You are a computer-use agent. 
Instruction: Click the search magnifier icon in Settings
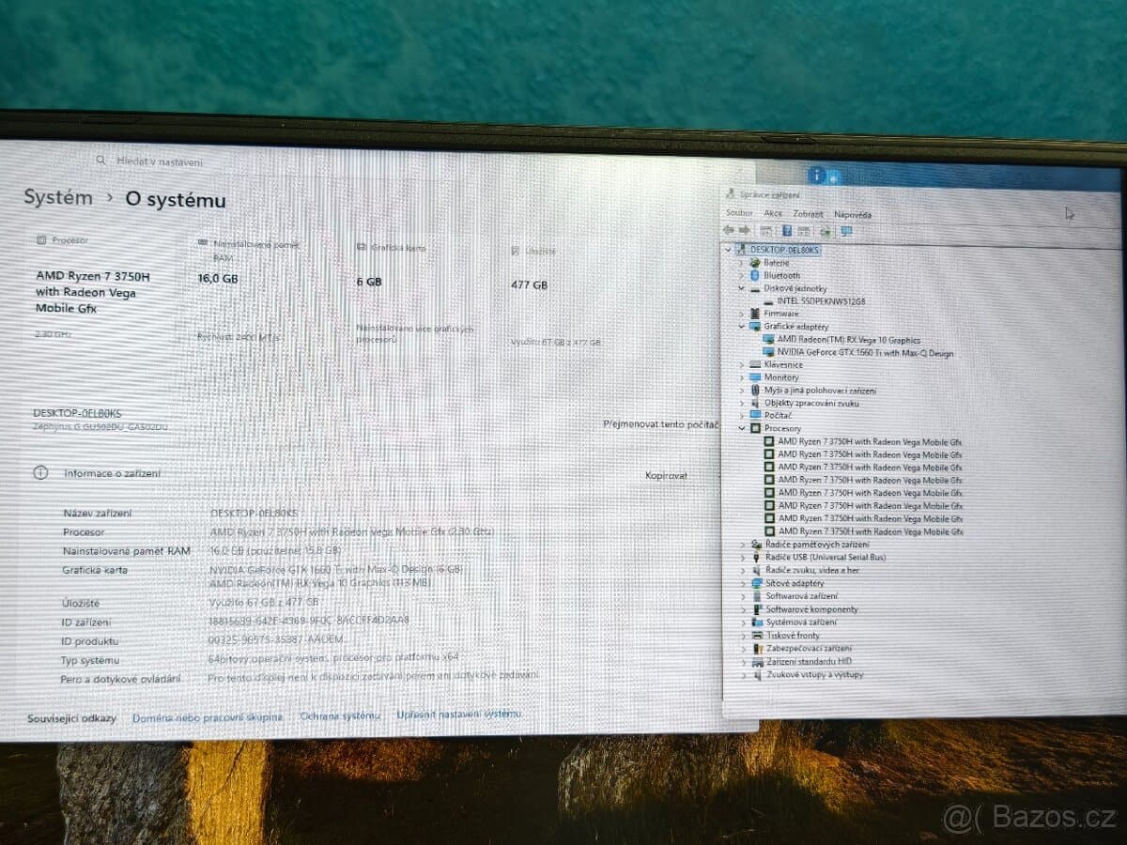[x=101, y=161]
